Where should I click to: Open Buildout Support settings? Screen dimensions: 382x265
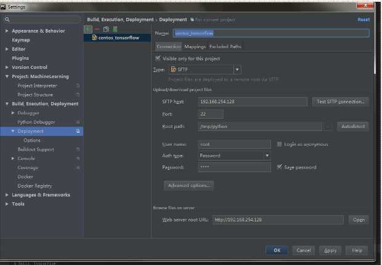point(36,149)
